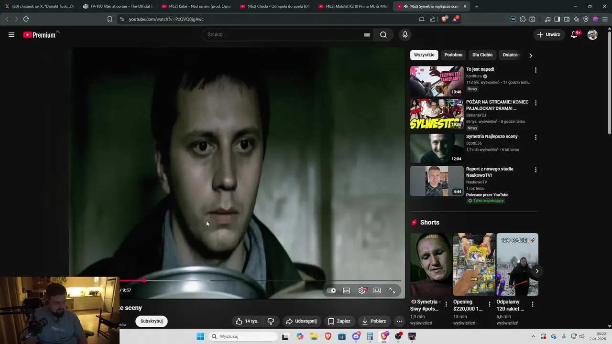Open the player settings gear
Screen dimensions: 612x344
coord(362,290)
